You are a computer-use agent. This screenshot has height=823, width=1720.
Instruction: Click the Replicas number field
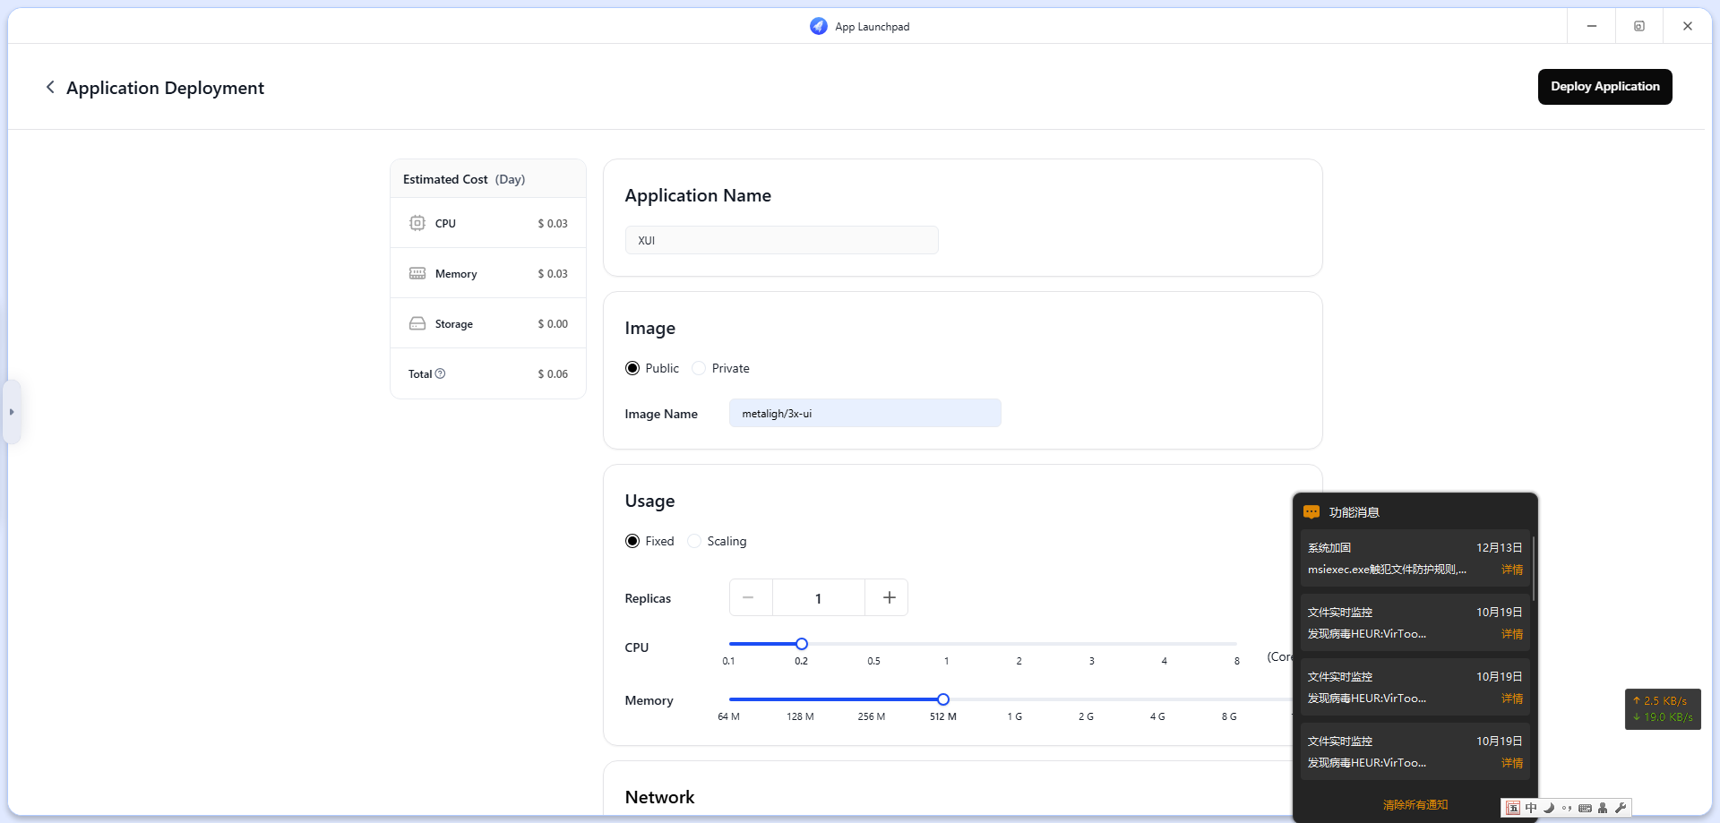[x=818, y=597]
